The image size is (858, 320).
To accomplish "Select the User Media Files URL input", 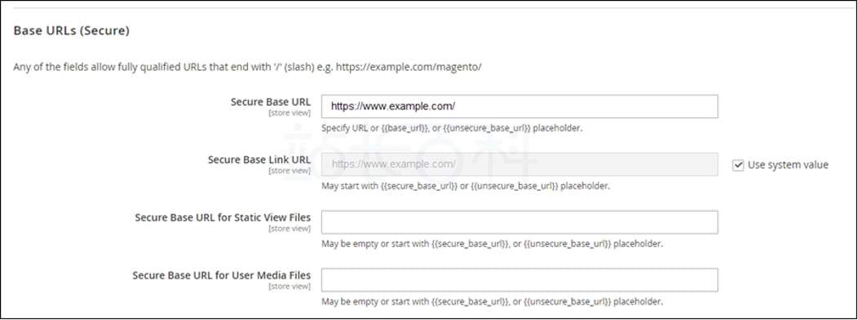I will 520,280.
